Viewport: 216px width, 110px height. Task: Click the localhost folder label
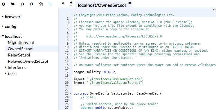click(13, 36)
